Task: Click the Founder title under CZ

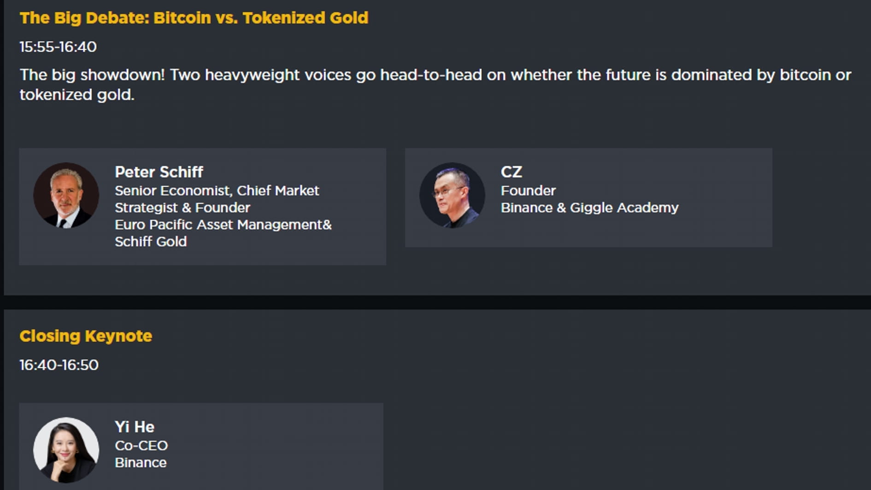Action: pos(528,191)
